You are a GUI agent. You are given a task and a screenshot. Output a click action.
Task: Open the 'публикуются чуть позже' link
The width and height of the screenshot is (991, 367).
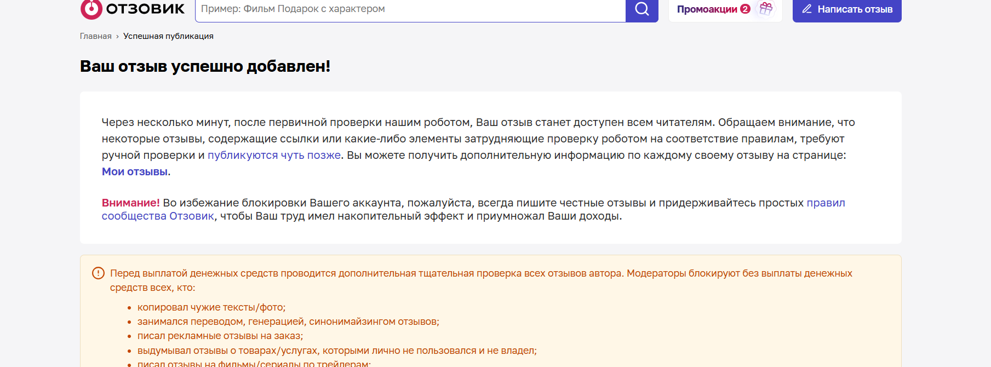274,155
